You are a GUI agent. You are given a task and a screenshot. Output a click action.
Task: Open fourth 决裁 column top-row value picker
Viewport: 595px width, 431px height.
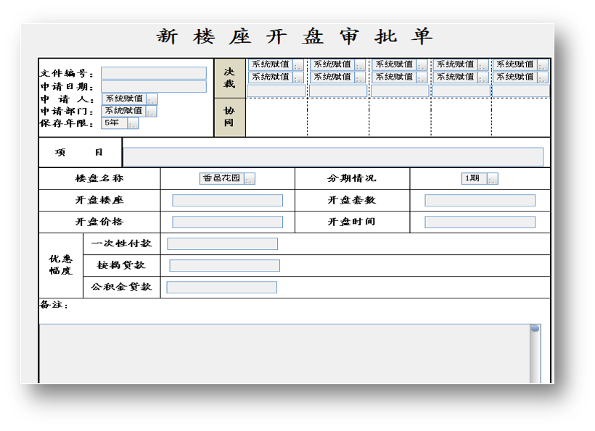[481, 64]
